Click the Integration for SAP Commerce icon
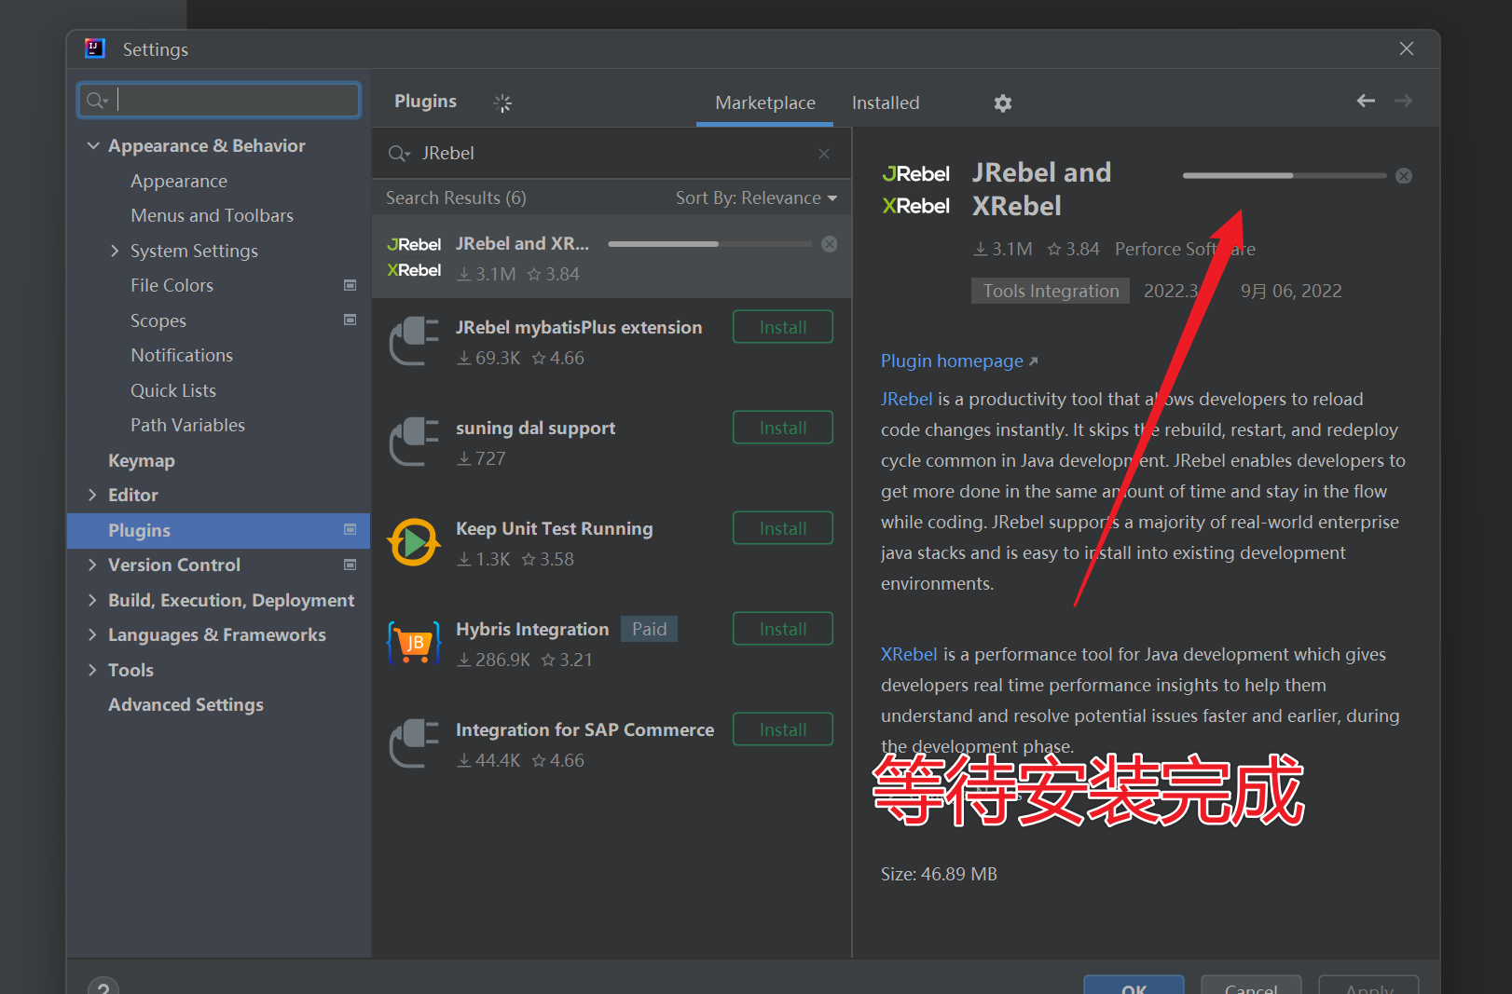The image size is (1512, 994). coord(414,743)
